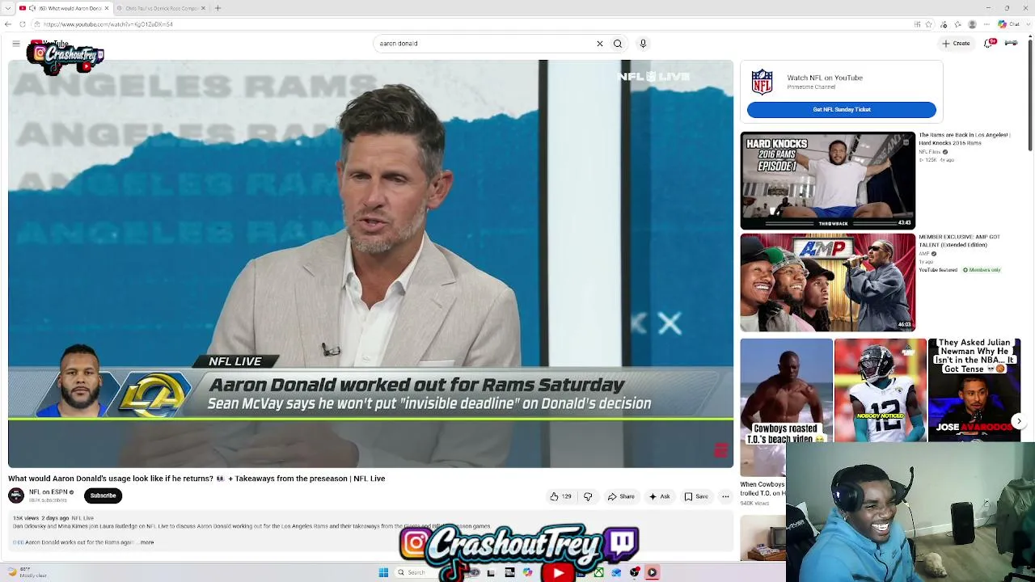Image resolution: width=1035 pixels, height=582 pixels.
Task: Click the browser address bar URL
Action: coord(108,24)
